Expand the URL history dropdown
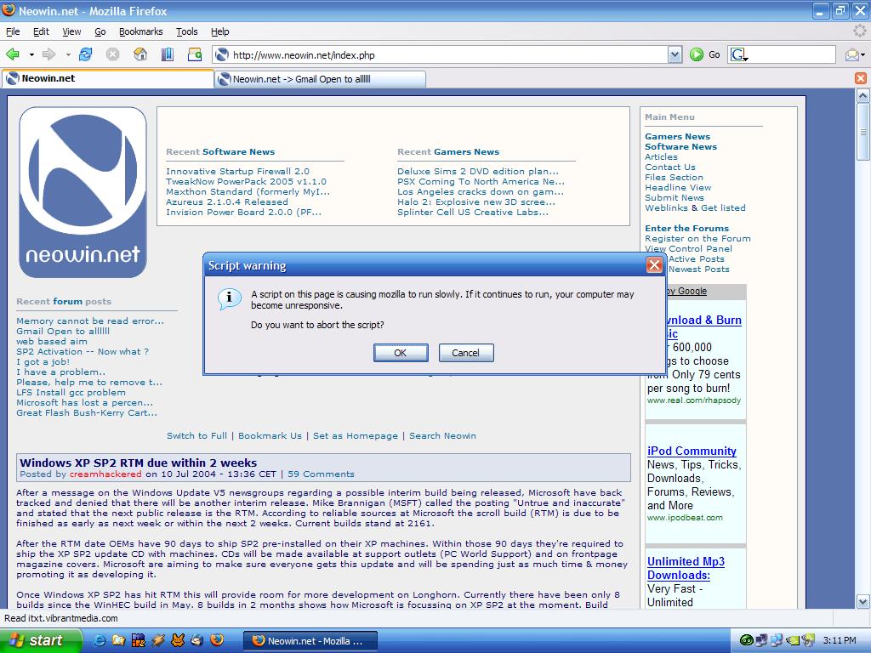Image resolution: width=871 pixels, height=653 pixels. click(x=675, y=54)
